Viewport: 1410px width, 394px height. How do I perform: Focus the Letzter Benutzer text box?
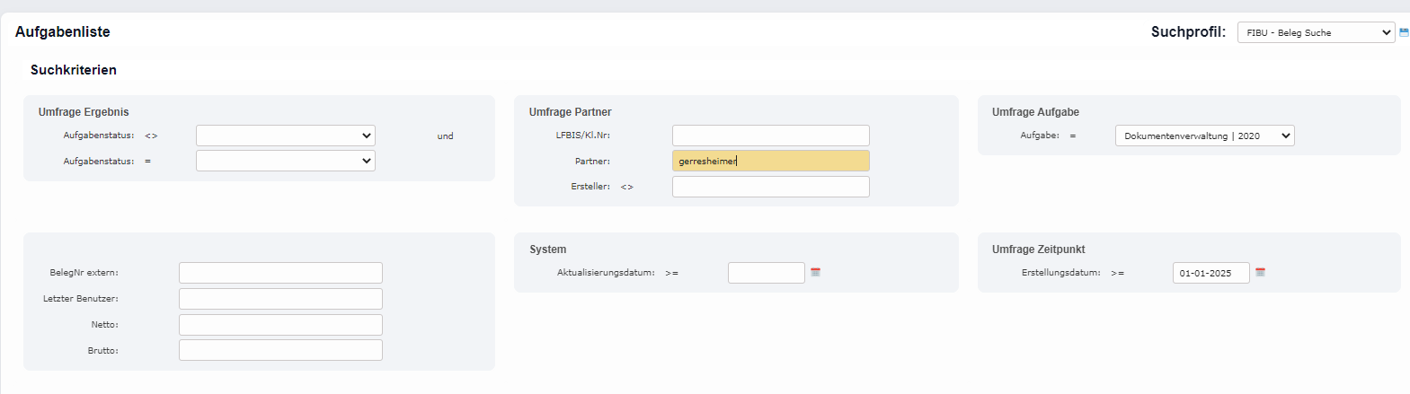click(x=280, y=299)
